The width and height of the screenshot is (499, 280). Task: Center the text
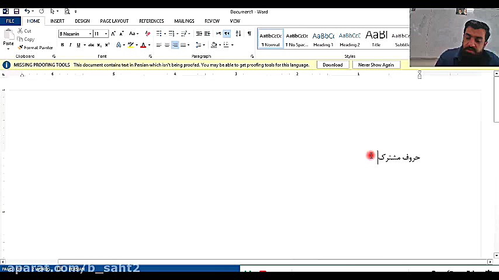tap(167, 45)
